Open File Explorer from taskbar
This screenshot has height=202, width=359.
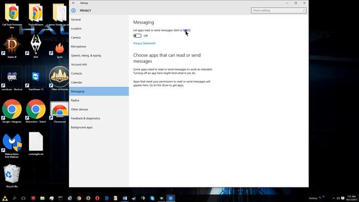pos(43,198)
